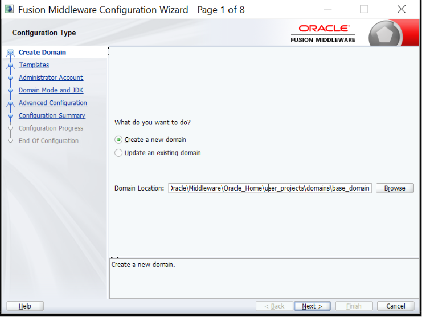This screenshot has height=317, width=422.
Task: Select Create Domain in navigation
Action: [x=42, y=52]
